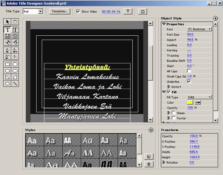Toggle the Fill checkbox
The width and height of the screenshot is (223, 175).
tap(169, 92)
